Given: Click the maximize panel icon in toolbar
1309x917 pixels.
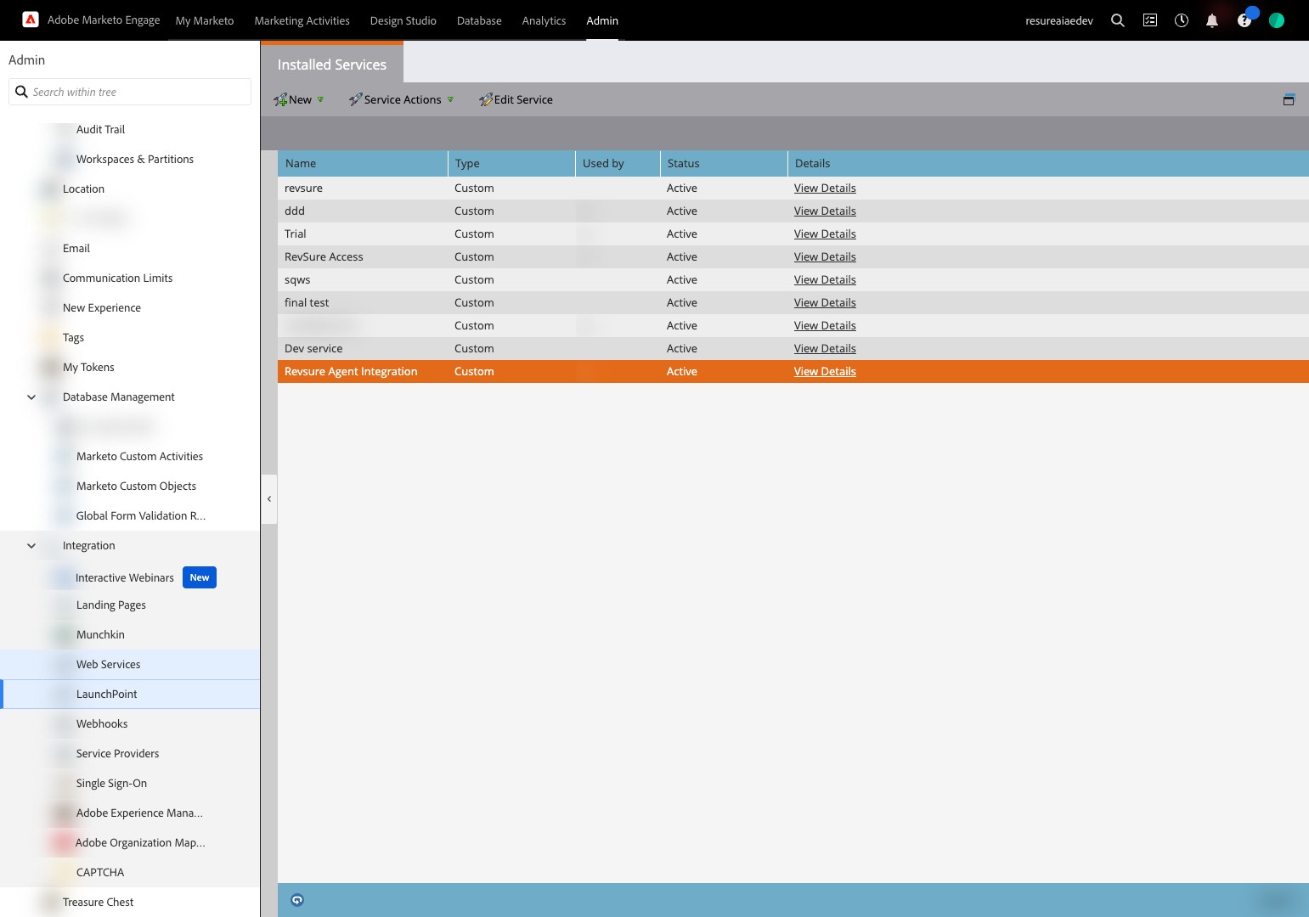Looking at the screenshot, I should click(x=1289, y=99).
